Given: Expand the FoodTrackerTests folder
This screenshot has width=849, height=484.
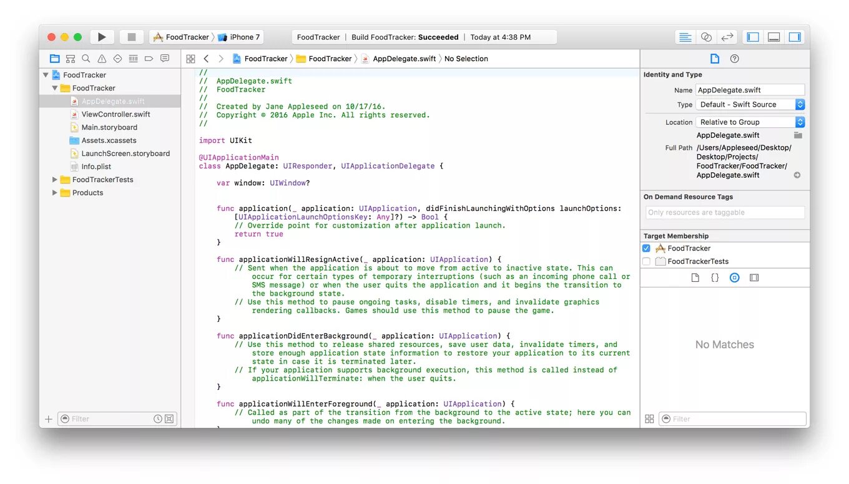Looking at the screenshot, I should coord(55,180).
